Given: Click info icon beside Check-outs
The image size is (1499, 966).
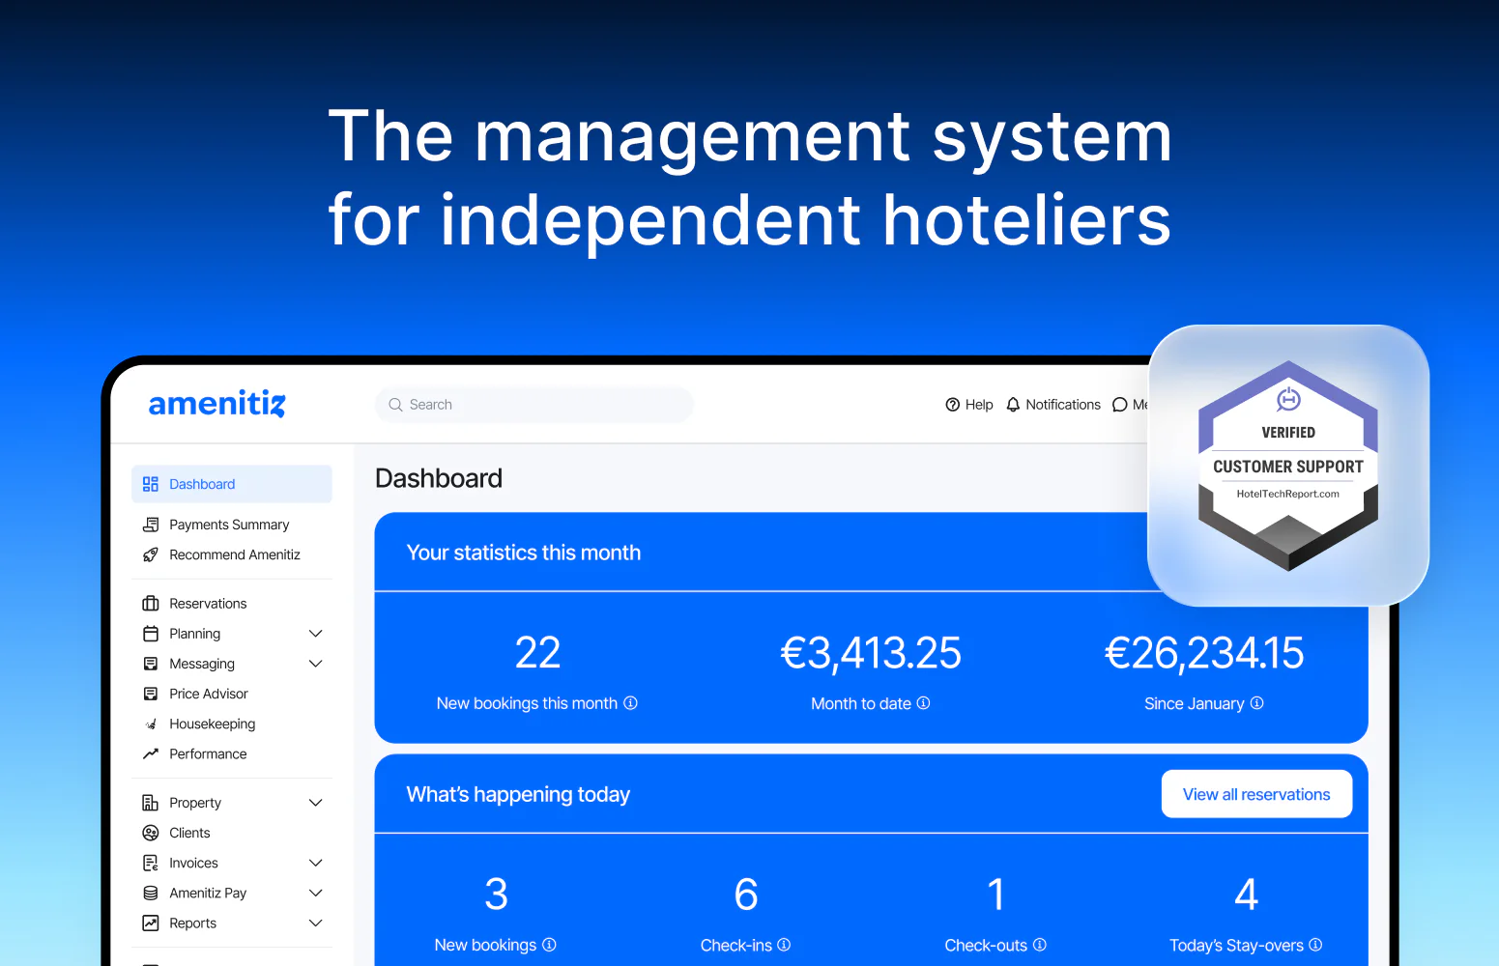Looking at the screenshot, I should click(x=1040, y=945).
